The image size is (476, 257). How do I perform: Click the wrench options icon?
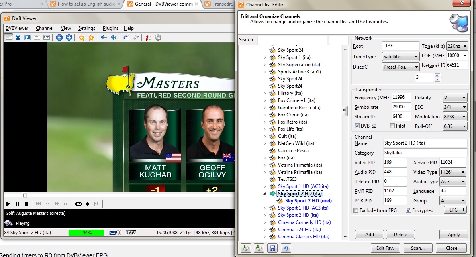point(135,37)
